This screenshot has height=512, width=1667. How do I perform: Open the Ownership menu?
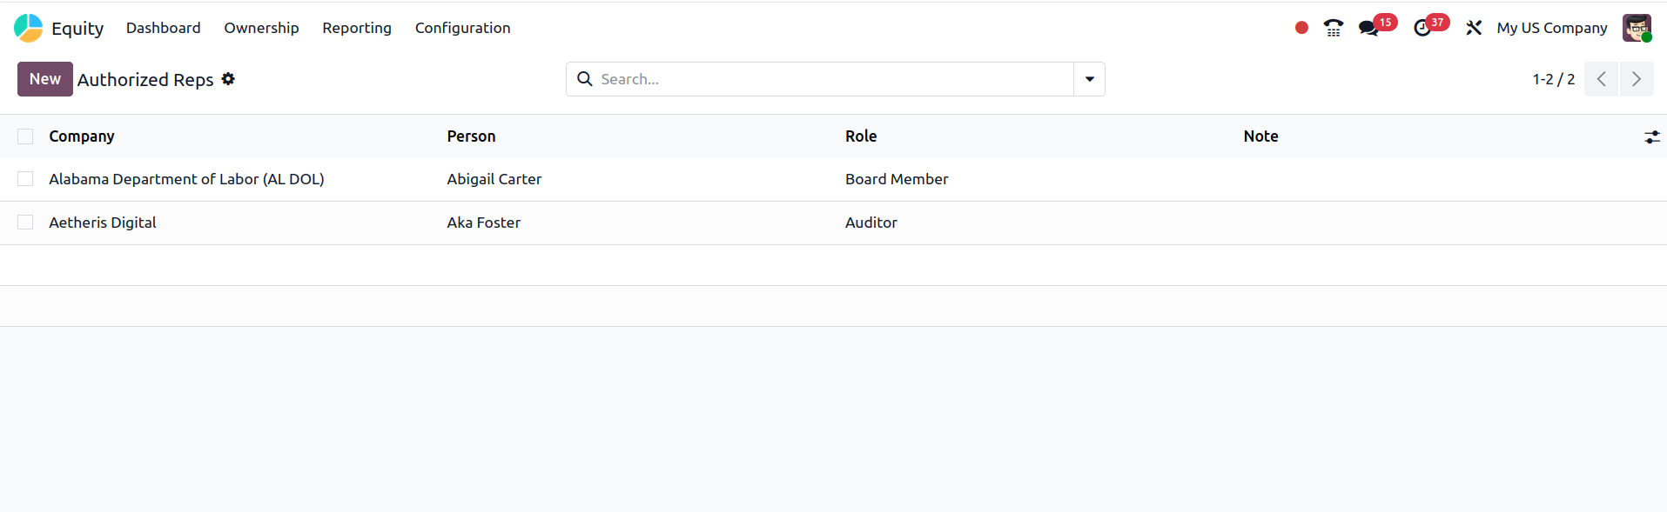[x=261, y=28]
